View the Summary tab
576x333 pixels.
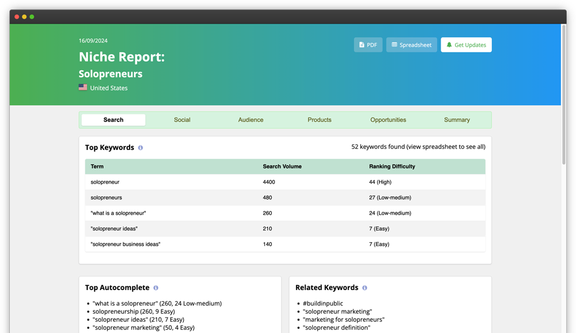(457, 120)
